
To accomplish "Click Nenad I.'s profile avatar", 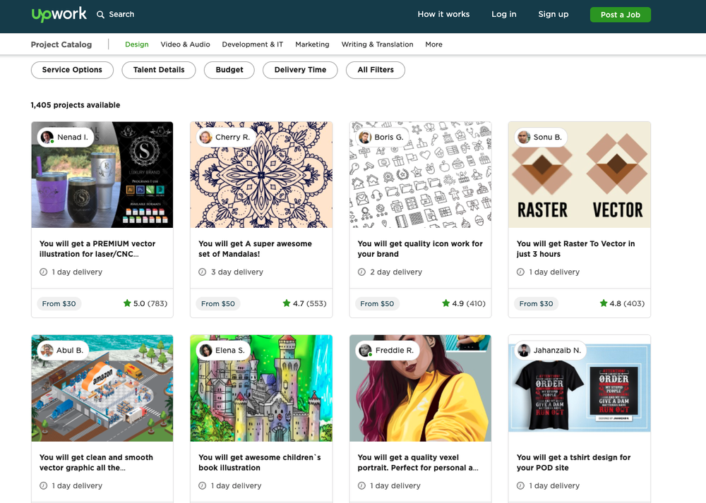I will click(x=47, y=137).
